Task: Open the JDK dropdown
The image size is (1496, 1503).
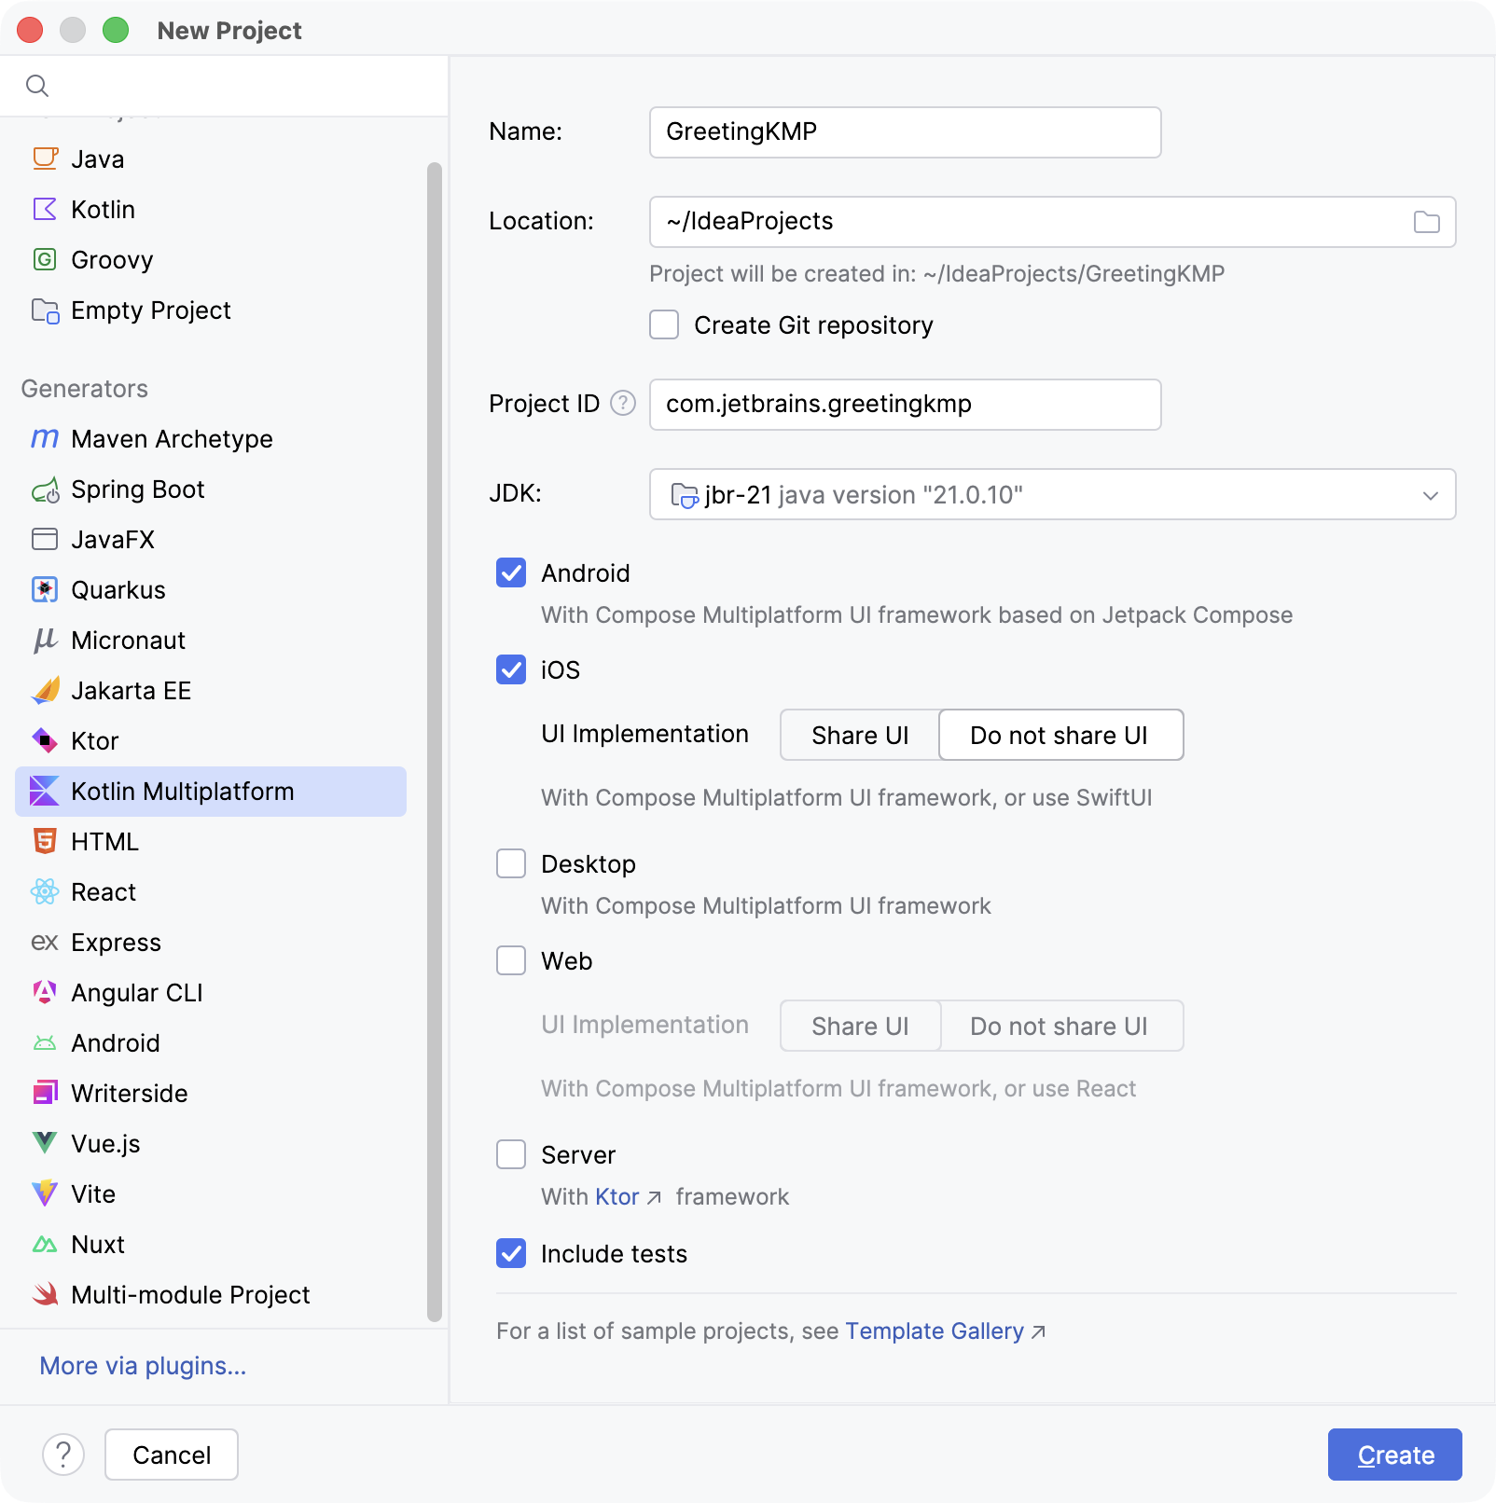Action: tap(1052, 494)
